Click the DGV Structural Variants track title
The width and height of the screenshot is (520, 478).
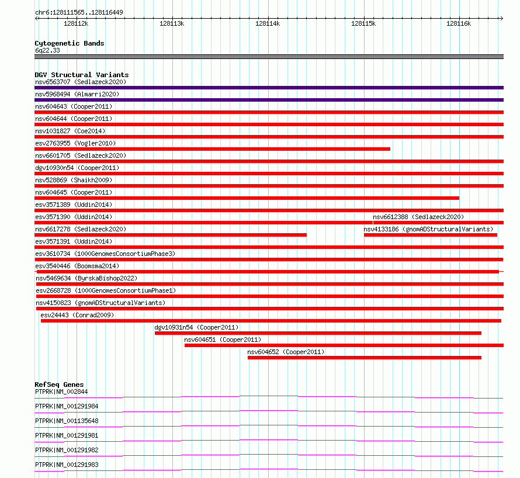[82, 75]
